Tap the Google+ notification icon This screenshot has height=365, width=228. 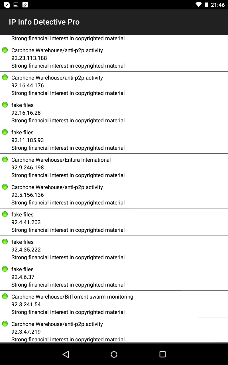25,5
